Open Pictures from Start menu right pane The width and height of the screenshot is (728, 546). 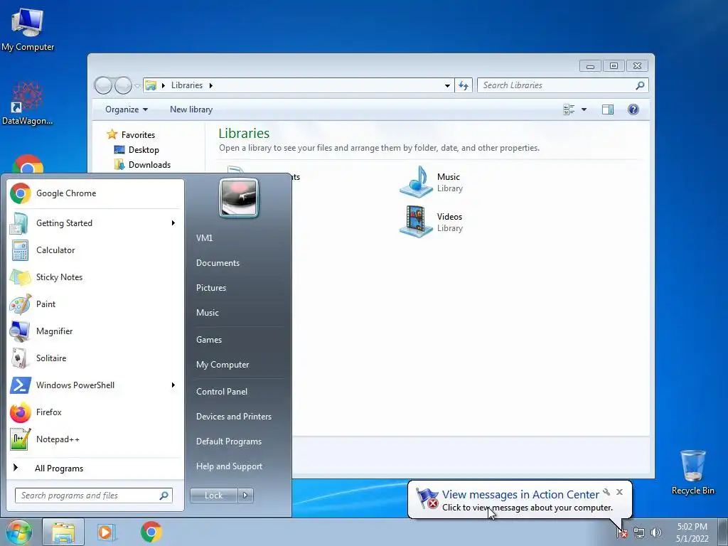[x=210, y=289]
